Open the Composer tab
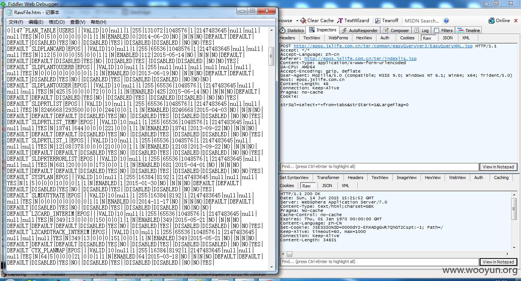 [x=396, y=31]
